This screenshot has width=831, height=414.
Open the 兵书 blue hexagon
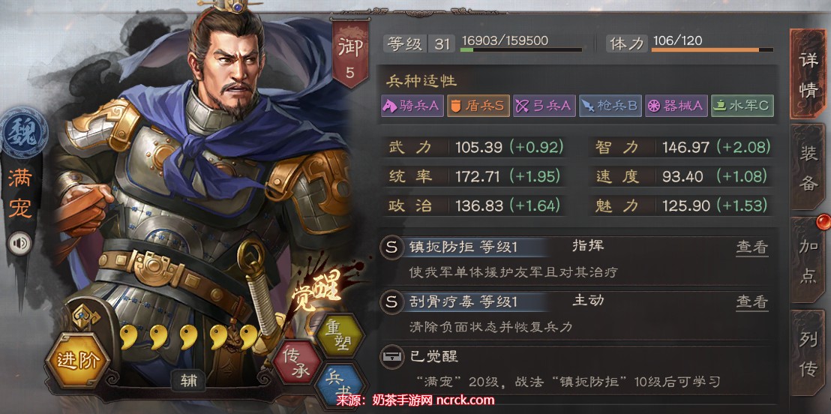(x=339, y=385)
